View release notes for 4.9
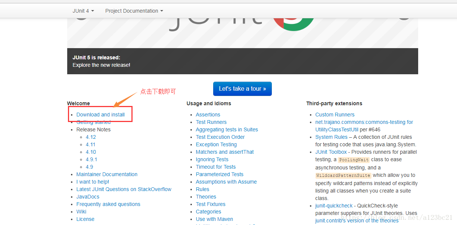Viewport: 457px width, 225px height. (89, 167)
